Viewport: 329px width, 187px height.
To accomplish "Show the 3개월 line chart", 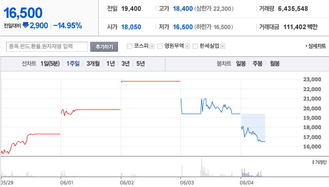I will [x=93, y=63].
